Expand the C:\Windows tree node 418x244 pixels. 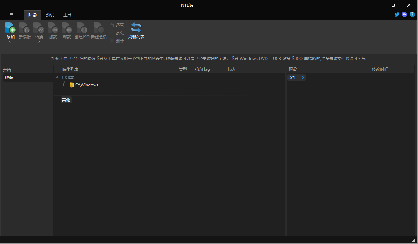click(x=64, y=85)
